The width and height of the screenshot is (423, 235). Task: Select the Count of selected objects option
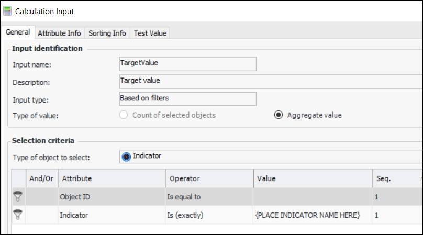[124, 115]
